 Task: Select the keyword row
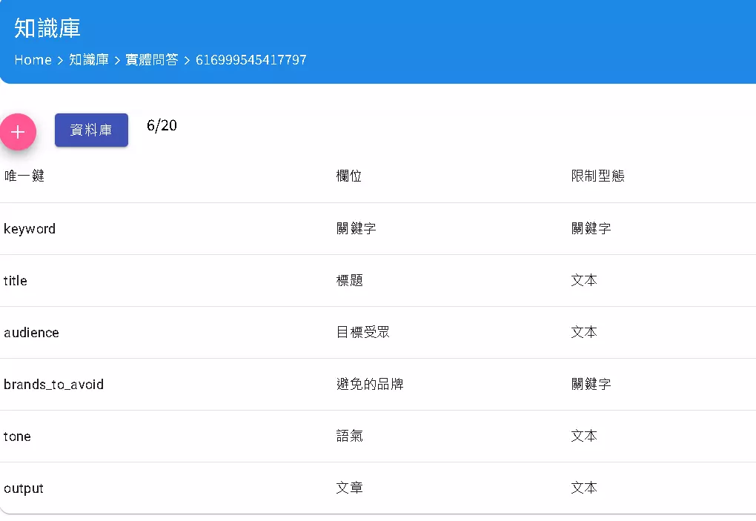pos(30,228)
